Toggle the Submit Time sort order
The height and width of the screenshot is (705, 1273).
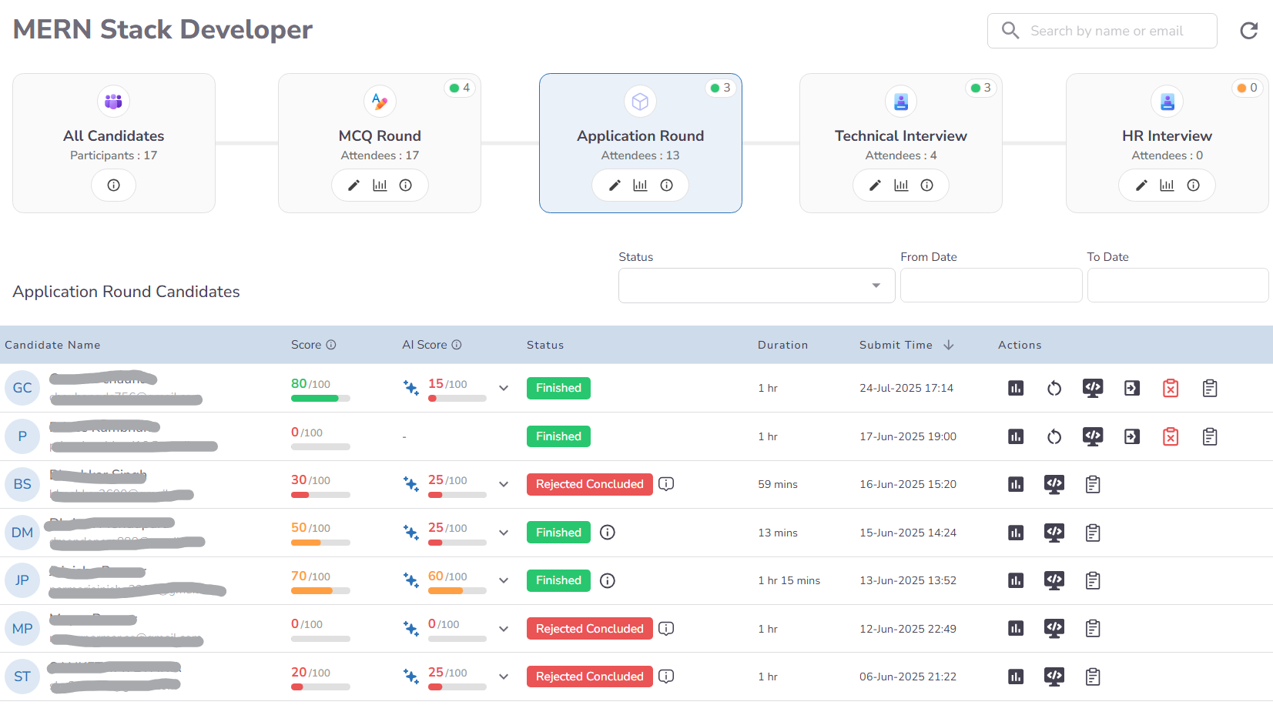tap(949, 345)
